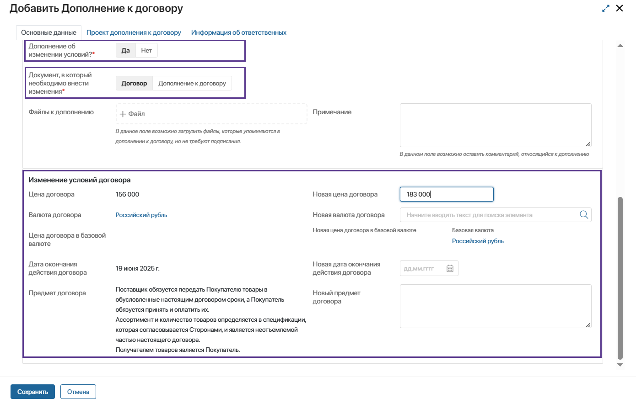The height and width of the screenshot is (404, 636).
Task: Switch to Проект дополнения к договору tab
Action: pos(134,32)
